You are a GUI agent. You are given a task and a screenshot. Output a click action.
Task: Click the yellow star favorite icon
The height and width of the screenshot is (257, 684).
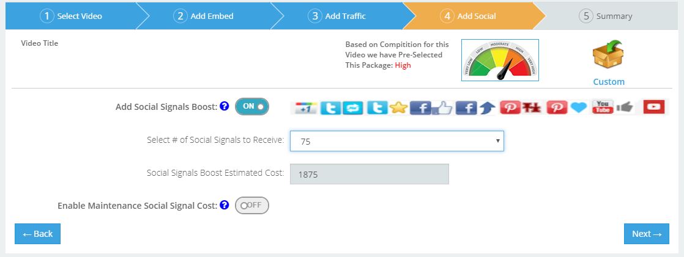(x=398, y=107)
